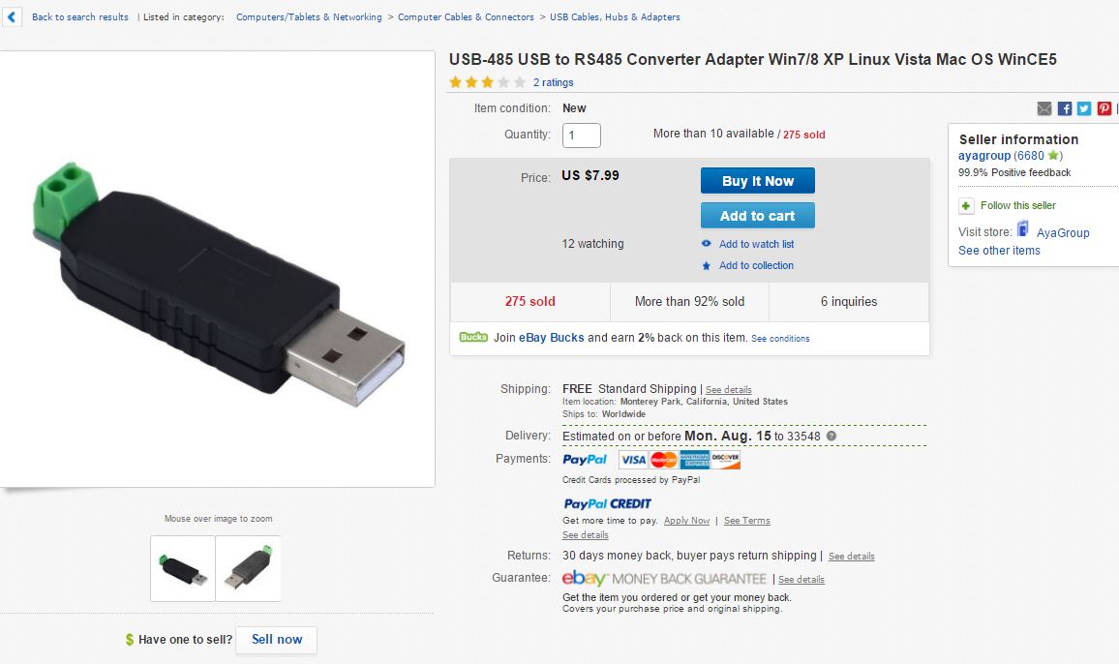The width and height of the screenshot is (1119, 664).
Task: Click the Sell now button
Action: tap(276, 640)
